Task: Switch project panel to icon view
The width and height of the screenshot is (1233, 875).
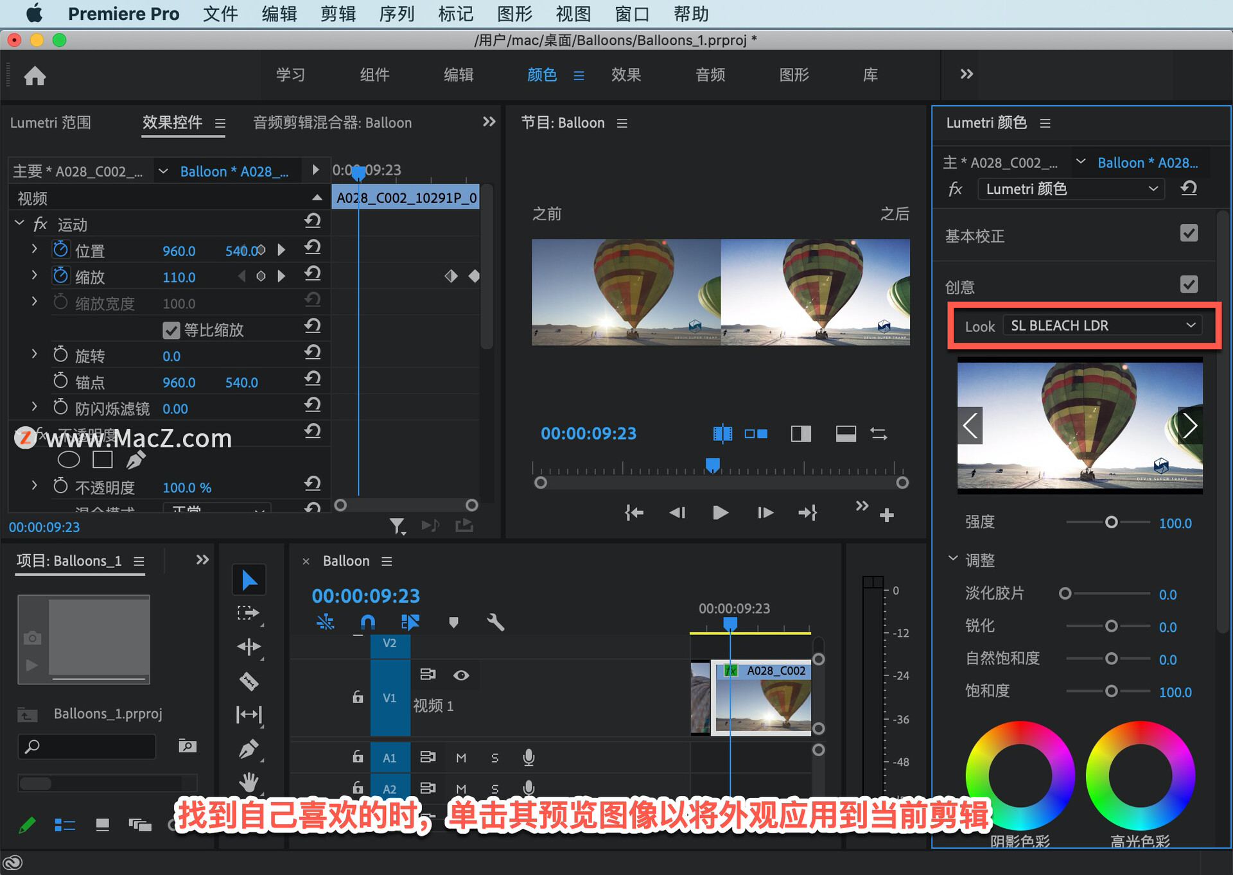Action: pyautogui.click(x=102, y=825)
